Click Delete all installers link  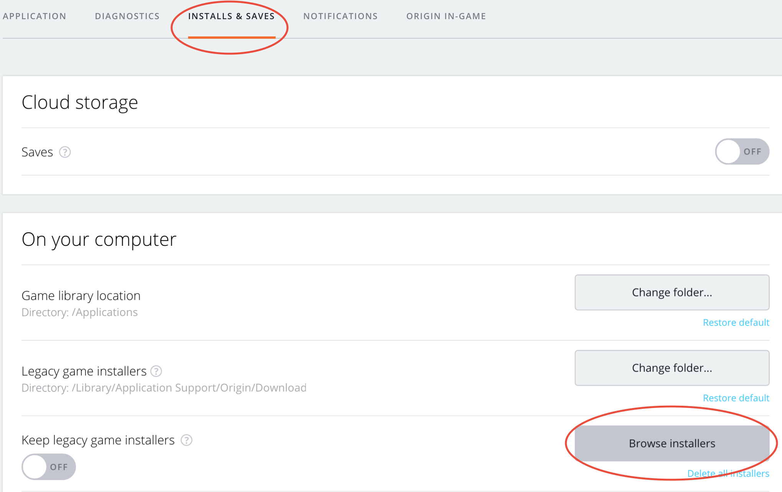click(x=728, y=474)
